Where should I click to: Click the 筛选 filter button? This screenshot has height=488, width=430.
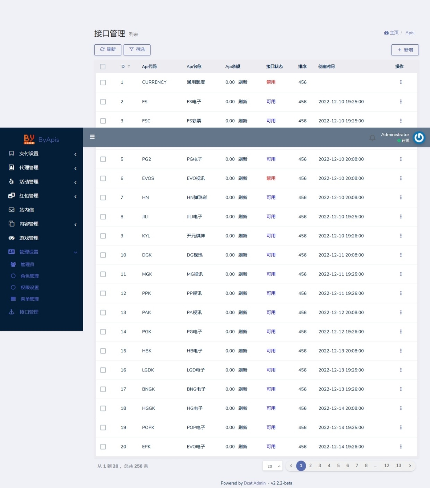tap(137, 50)
